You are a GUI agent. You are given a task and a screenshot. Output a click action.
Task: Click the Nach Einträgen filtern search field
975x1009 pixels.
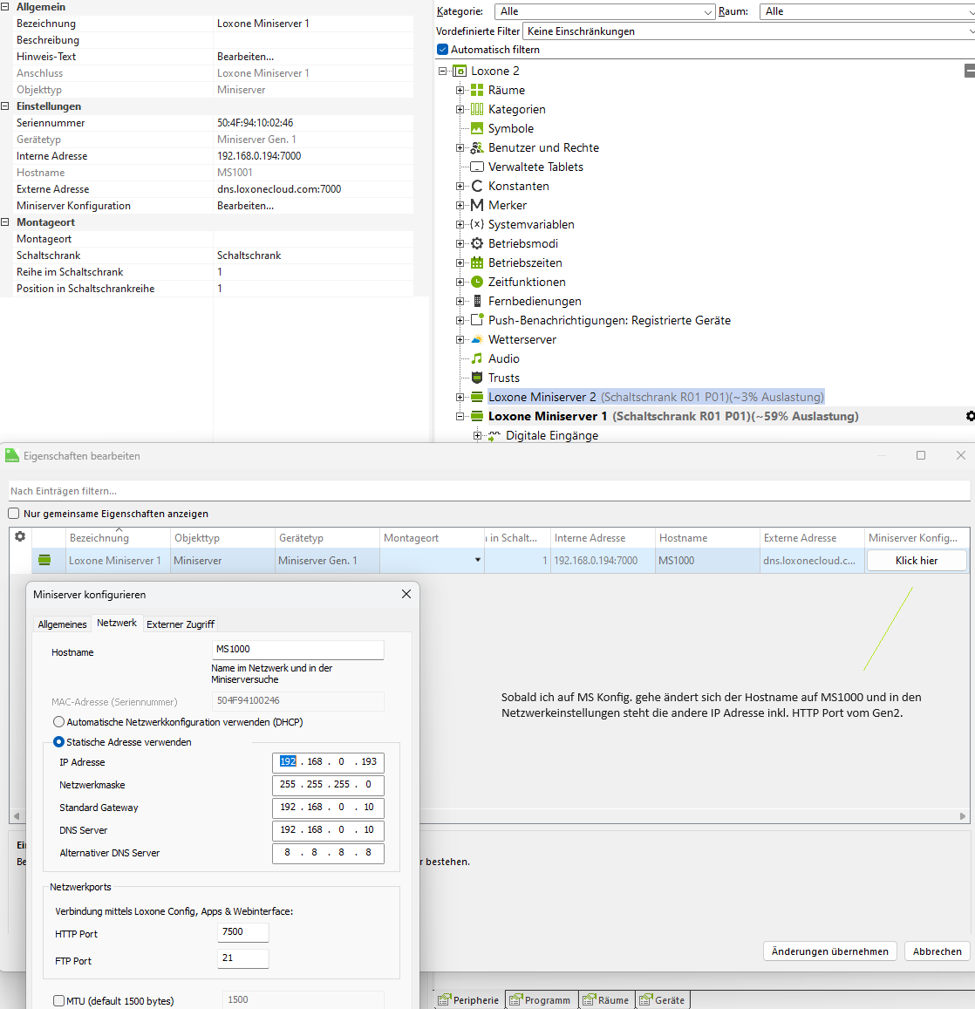pyautogui.click(x=489, y=491)
